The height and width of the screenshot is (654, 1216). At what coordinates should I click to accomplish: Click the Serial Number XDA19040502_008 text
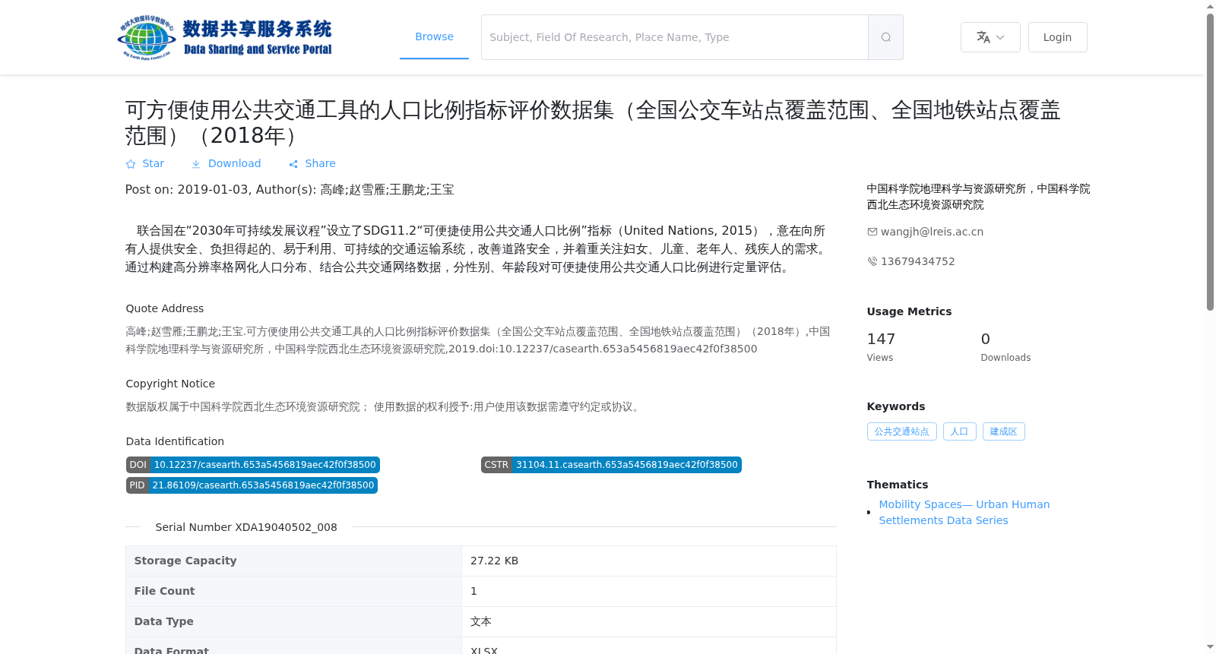coord(246,527)
